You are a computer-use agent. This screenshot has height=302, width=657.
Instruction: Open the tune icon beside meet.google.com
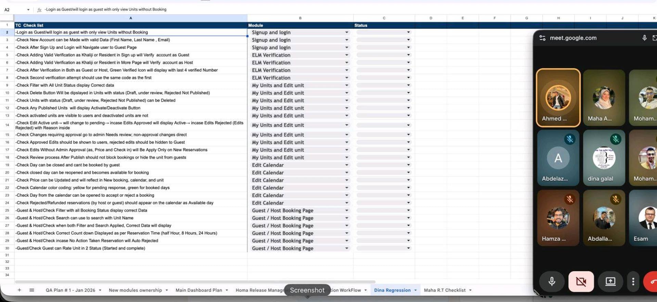pos(542,38)
